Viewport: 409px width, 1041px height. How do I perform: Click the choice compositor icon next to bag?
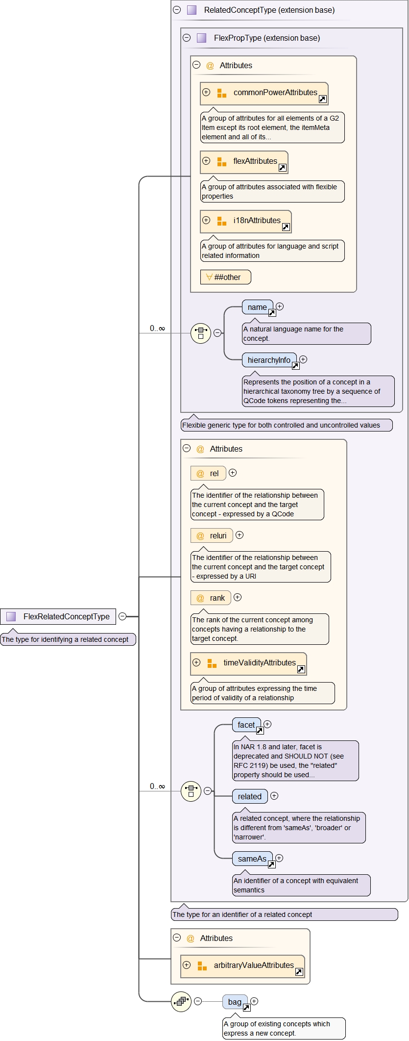tap(181, 1001)
